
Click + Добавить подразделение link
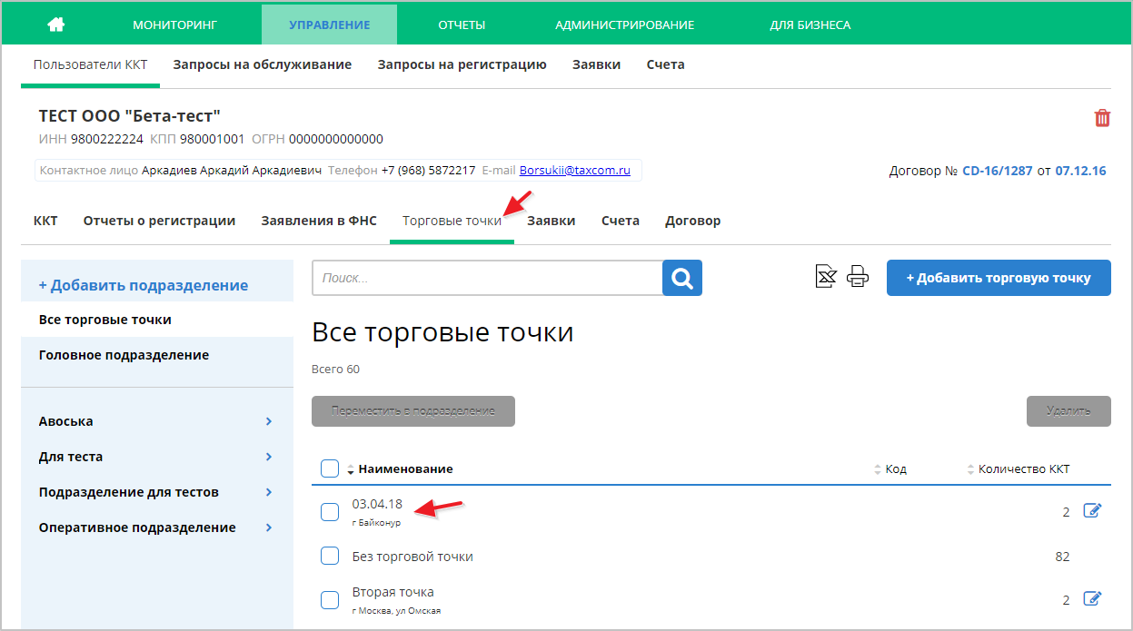click(144, 285)
